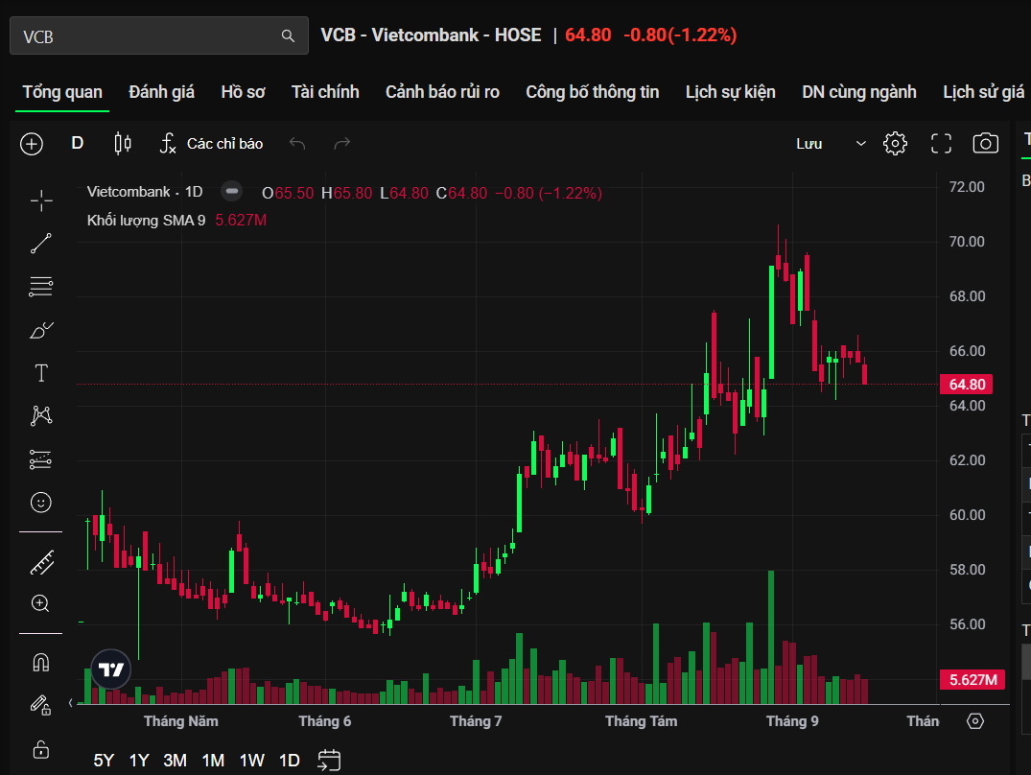Focus the VCB stock search field
Image resolution: width=1031 pixels, height=775 pixels.
tap(159, 35)
